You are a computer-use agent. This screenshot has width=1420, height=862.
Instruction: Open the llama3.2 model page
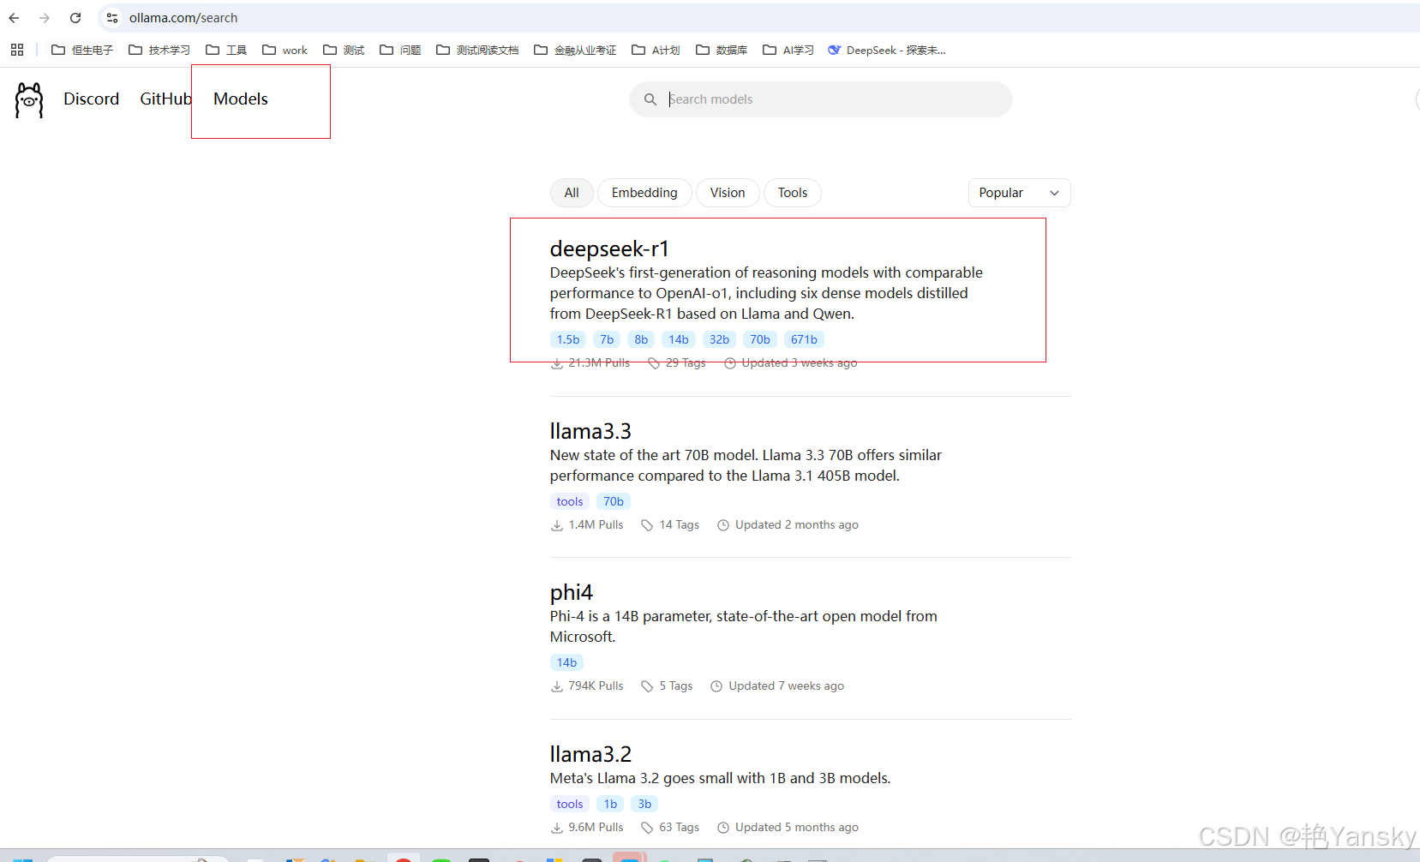click(590, 754)
